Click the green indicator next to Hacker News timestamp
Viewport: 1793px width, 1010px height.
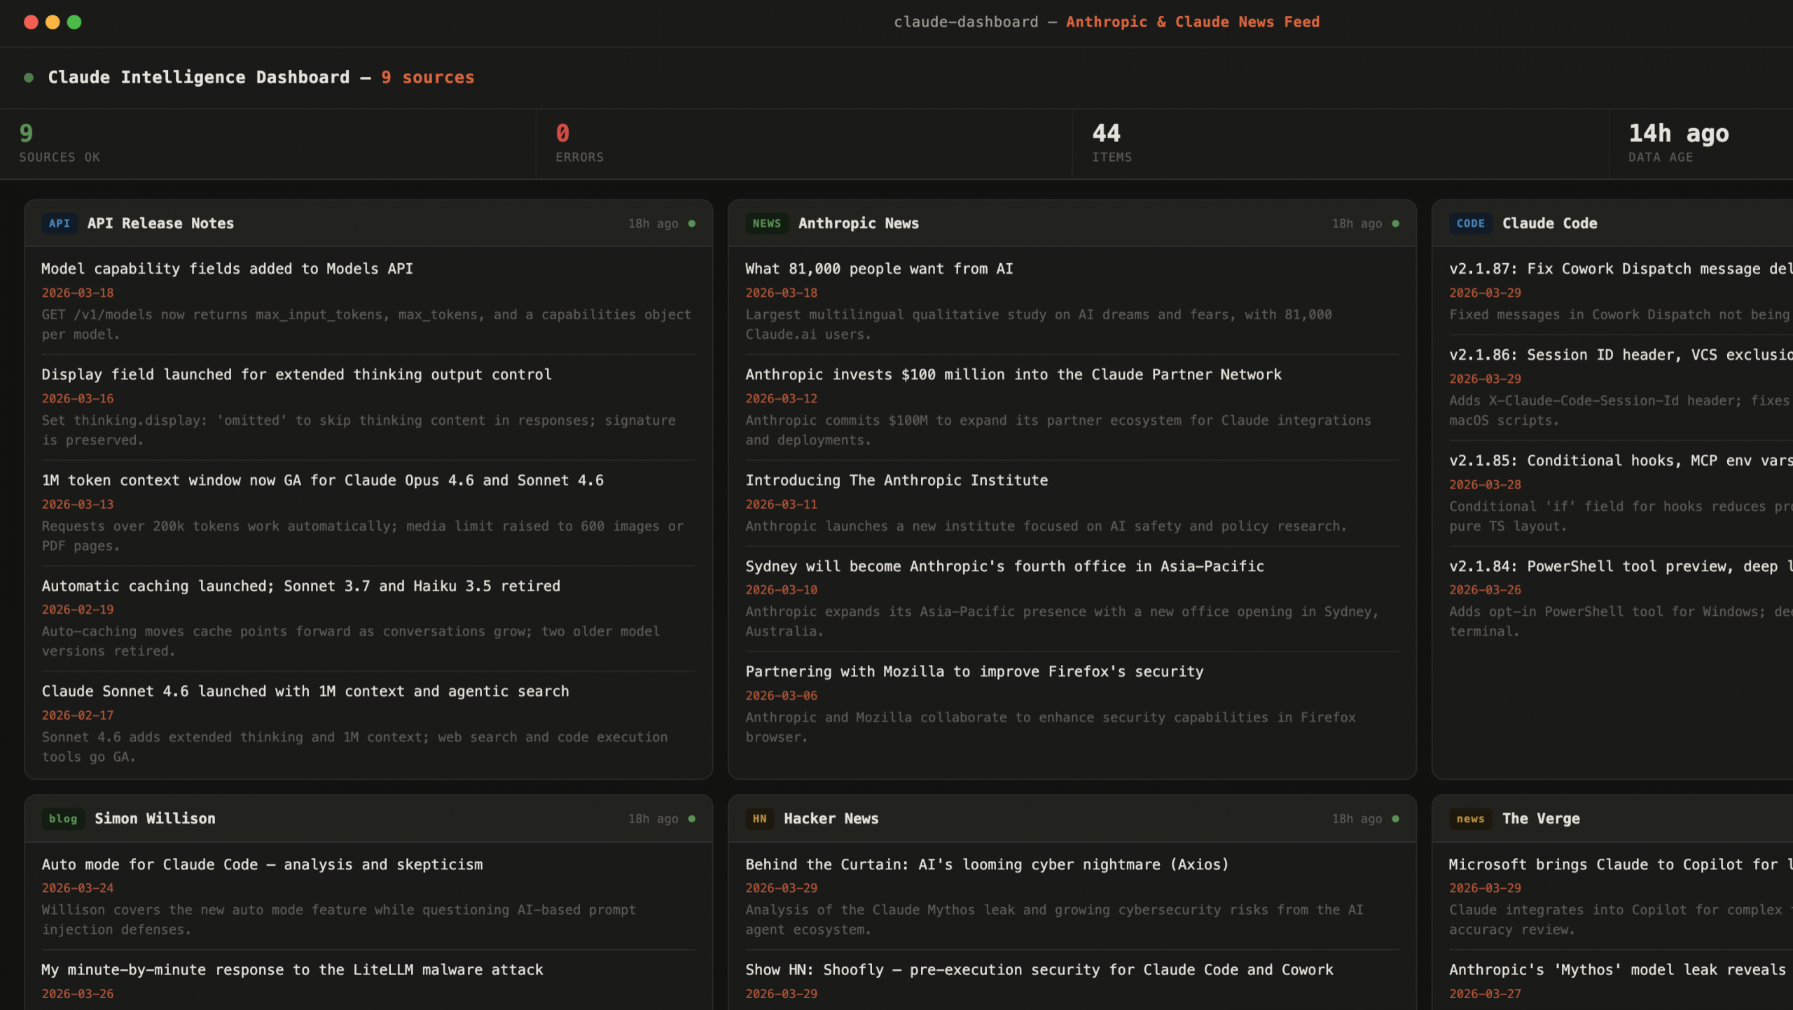click(x=1396, y=818)
